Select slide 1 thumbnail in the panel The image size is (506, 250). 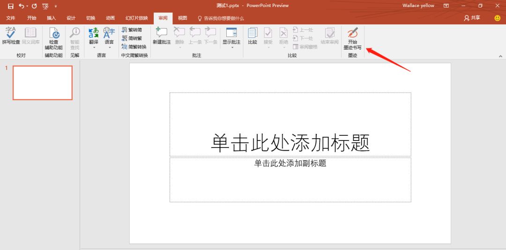tap(43, 83)
